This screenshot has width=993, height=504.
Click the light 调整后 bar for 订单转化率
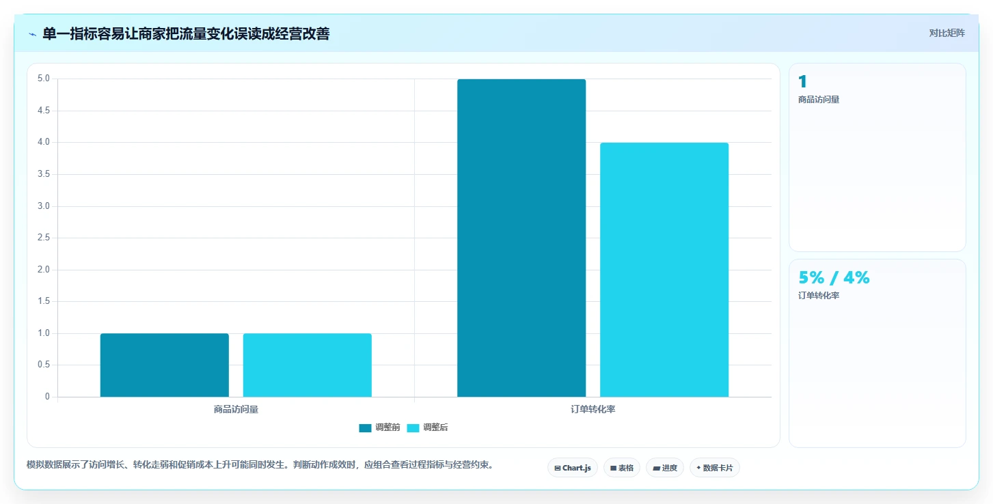[664, 270]
